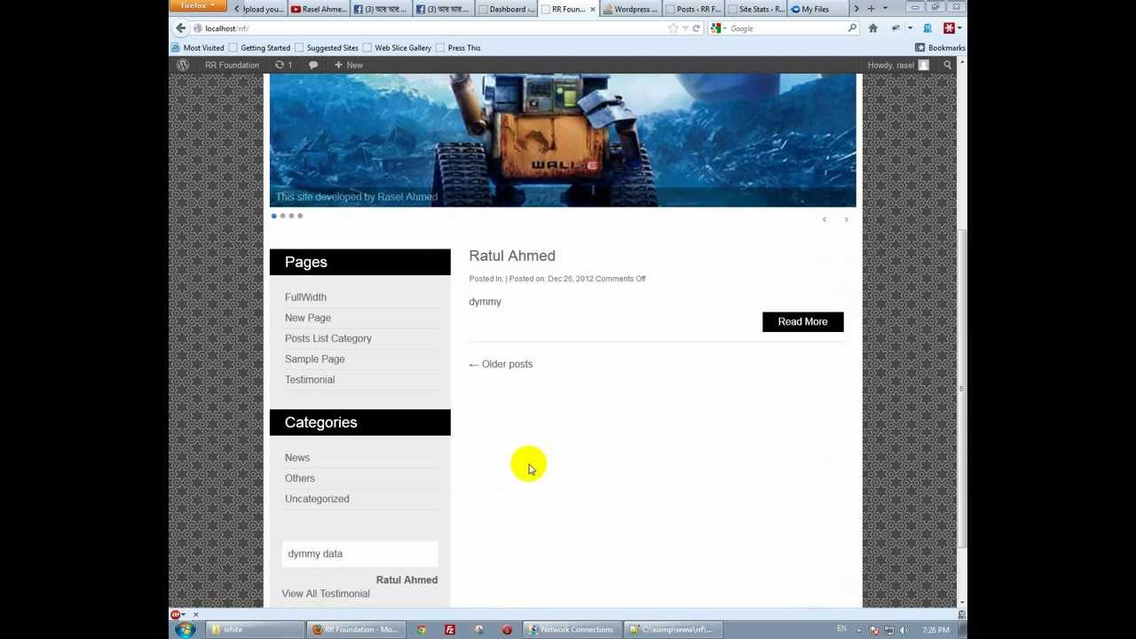
Task: Open the News category
Action: click(x=297, y=458)
